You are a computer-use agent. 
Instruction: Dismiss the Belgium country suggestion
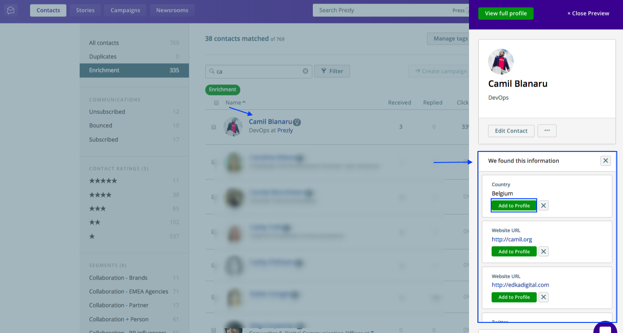pos(544,205)
